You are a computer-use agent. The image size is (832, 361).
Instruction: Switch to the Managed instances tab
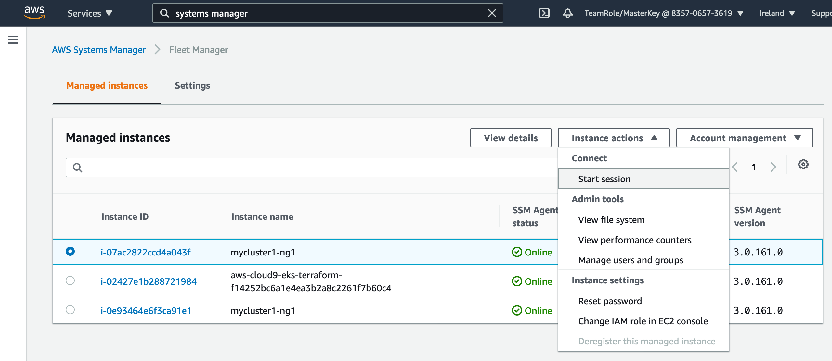[x=107, y=85]
